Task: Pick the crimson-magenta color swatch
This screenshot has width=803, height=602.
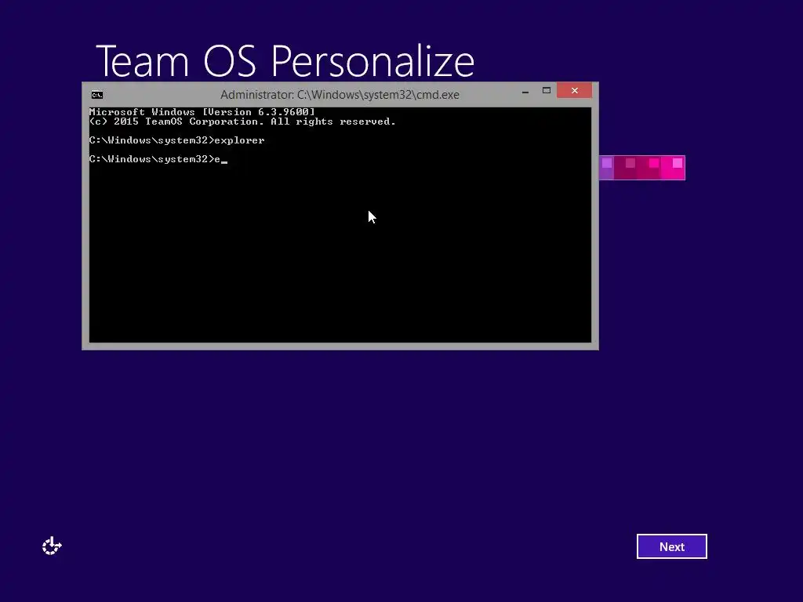Action: (649, 168)
